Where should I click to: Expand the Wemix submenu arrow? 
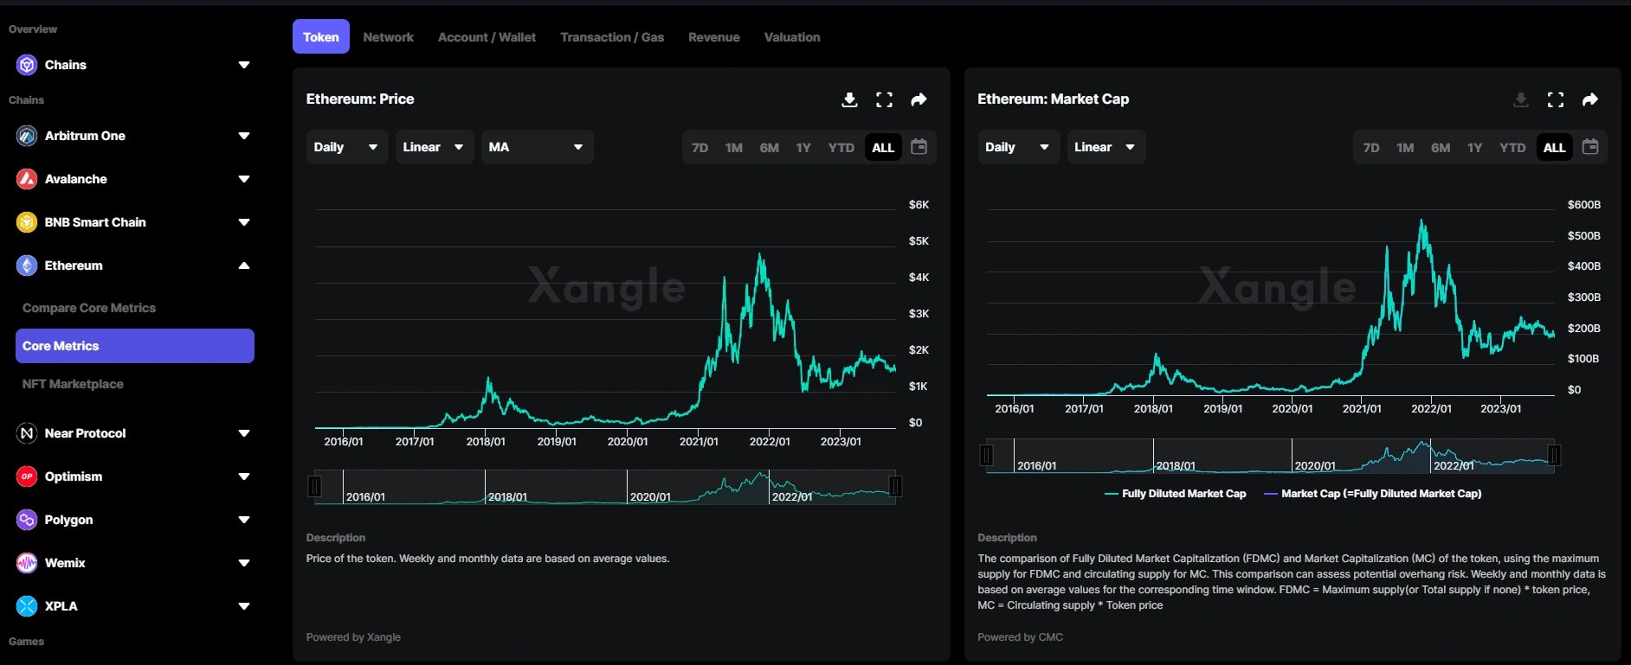[244, 563]
